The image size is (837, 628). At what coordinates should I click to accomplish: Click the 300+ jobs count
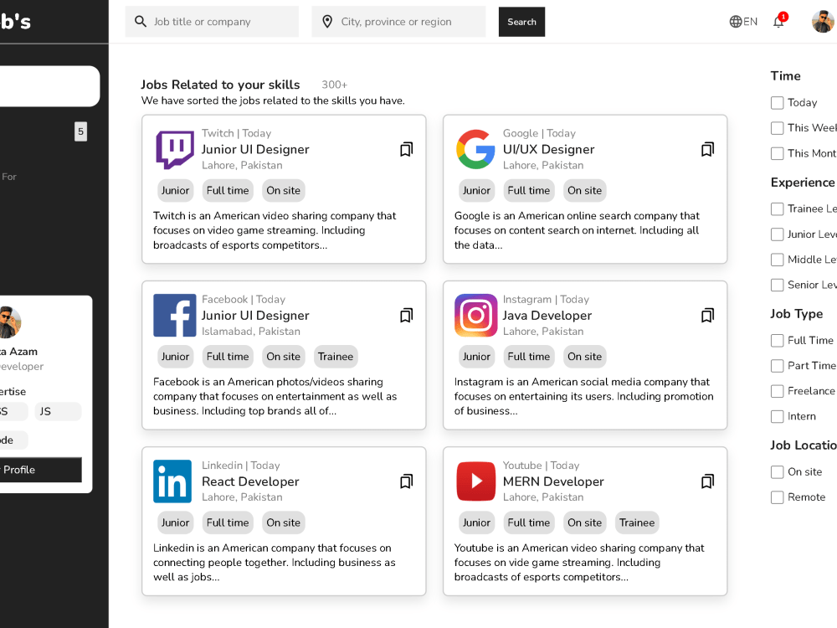(x=334, y=85)
